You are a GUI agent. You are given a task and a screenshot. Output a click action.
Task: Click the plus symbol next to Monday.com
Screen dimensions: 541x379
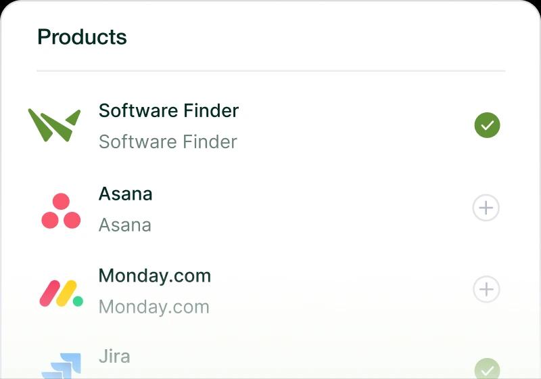click(x=486, y=289)
